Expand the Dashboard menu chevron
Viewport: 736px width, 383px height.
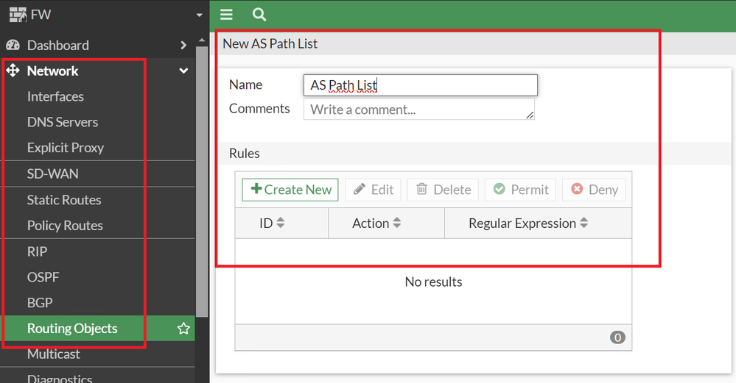point(183,46)
